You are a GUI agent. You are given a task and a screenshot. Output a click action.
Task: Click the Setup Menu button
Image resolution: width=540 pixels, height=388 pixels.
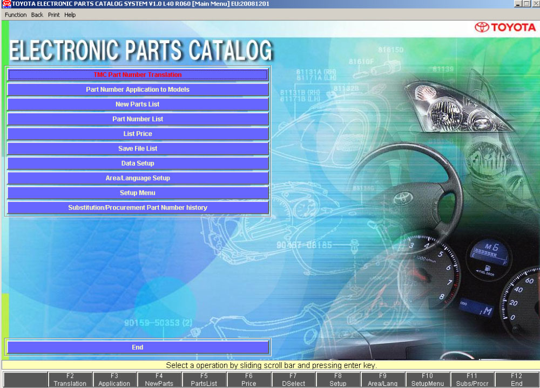coord(138,193)
